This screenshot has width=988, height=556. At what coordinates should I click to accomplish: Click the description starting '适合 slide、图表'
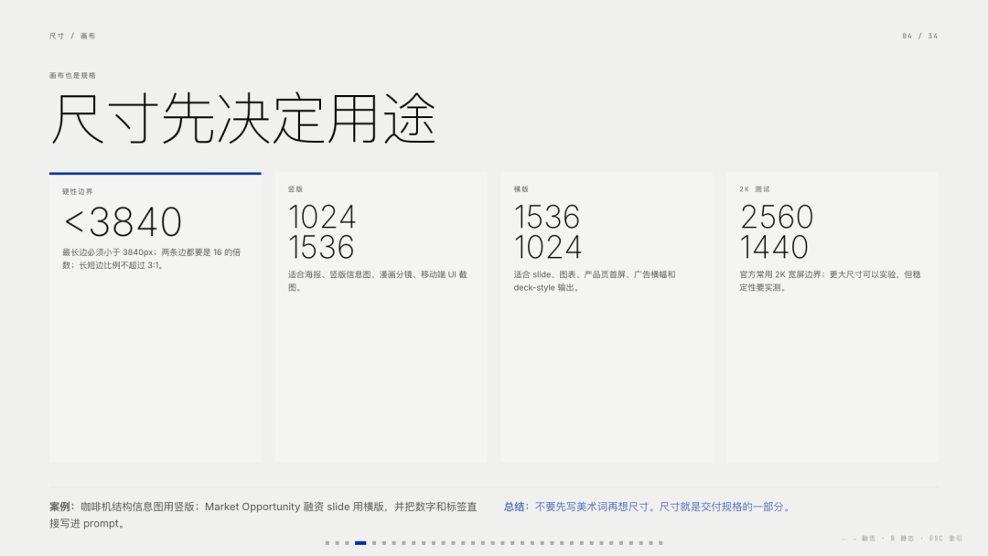[x=595, y=281]
